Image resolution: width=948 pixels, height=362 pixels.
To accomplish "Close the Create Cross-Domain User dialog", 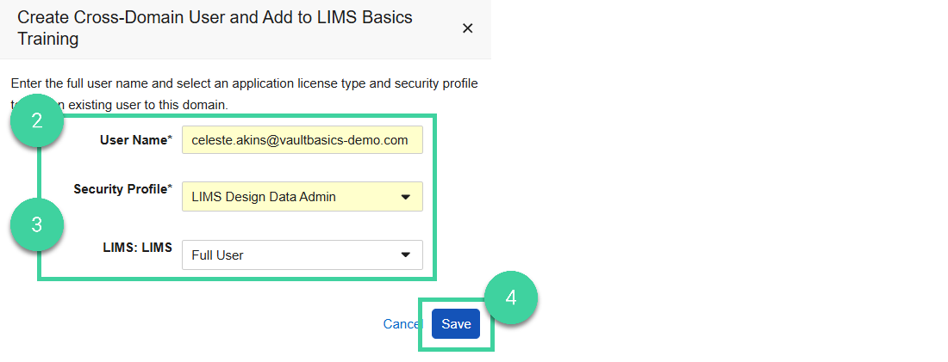I will click(467, 28).
